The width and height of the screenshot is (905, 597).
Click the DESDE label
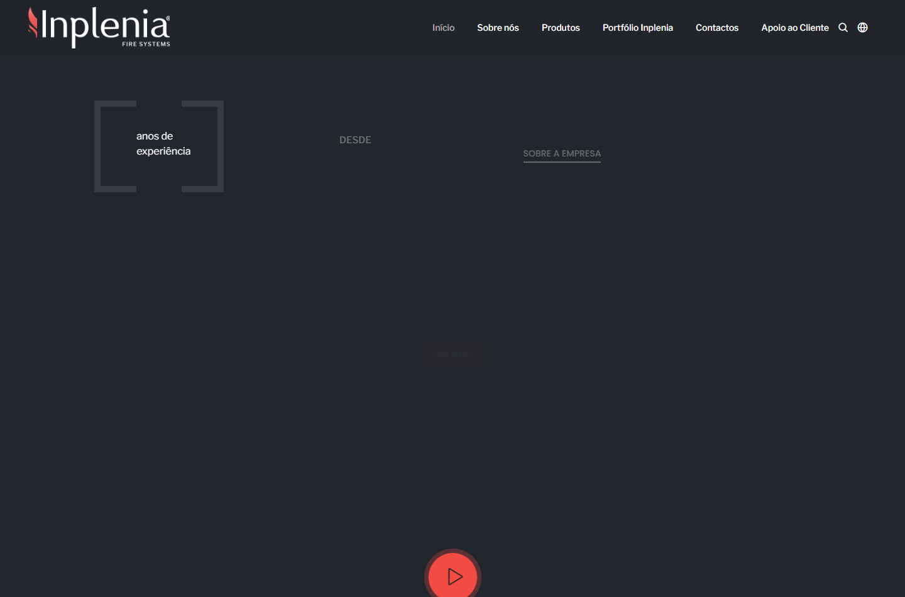coord(355,140)
